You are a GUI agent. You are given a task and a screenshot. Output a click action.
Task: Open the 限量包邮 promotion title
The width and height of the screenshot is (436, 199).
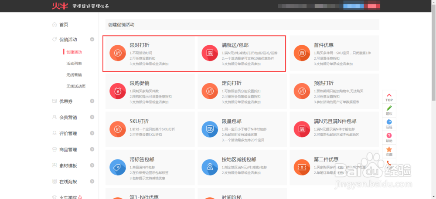(232, 121)
